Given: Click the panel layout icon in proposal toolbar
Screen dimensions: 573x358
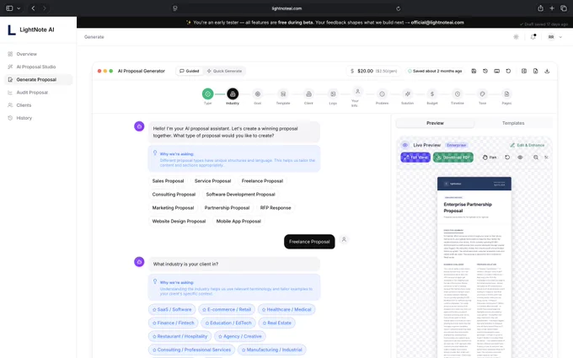Looking at the screenshot, I should pyautogui.click(x=524, y=71).
